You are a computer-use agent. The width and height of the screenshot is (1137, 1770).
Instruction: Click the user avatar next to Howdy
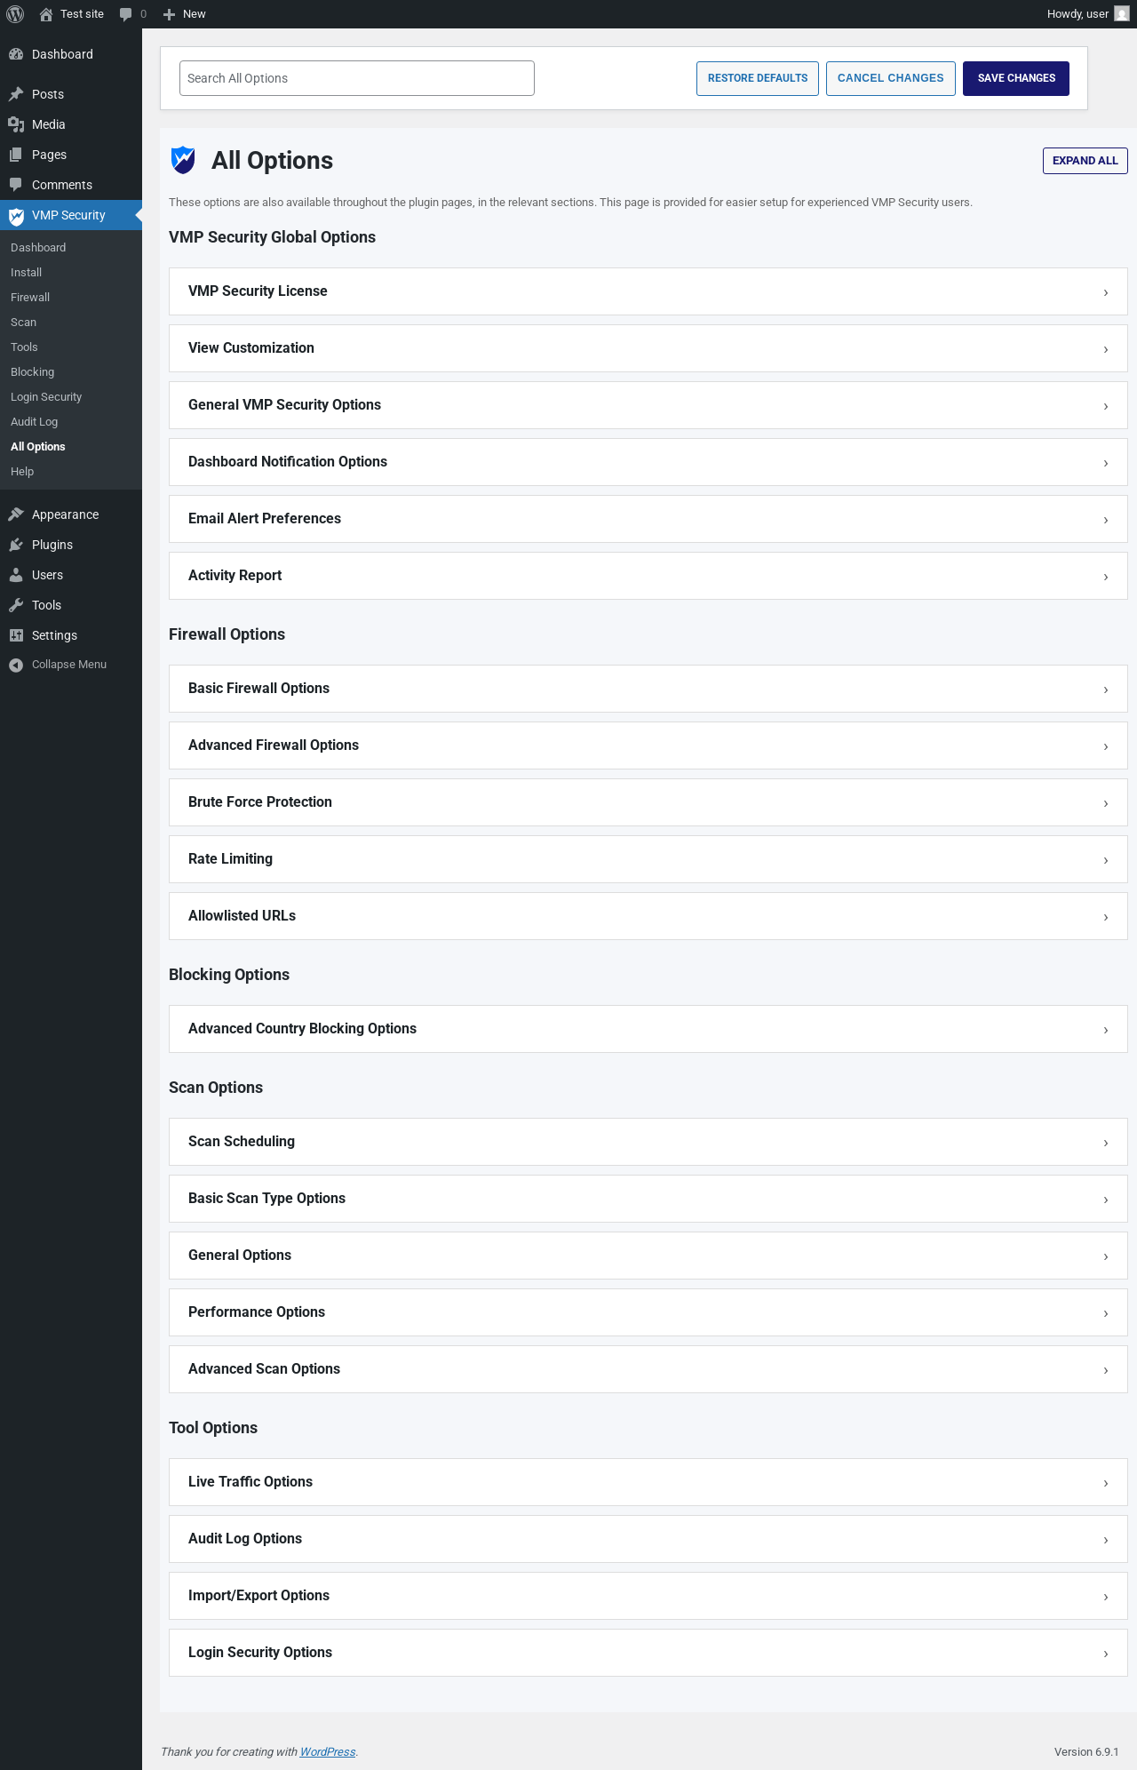point(1122,14)
